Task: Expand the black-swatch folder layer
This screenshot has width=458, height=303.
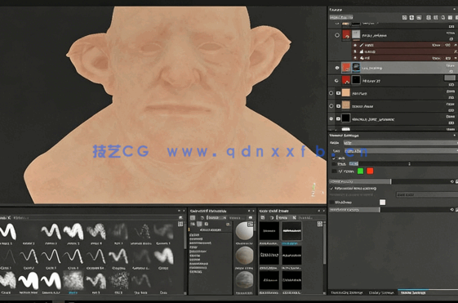Action: (x=338, y=118)
